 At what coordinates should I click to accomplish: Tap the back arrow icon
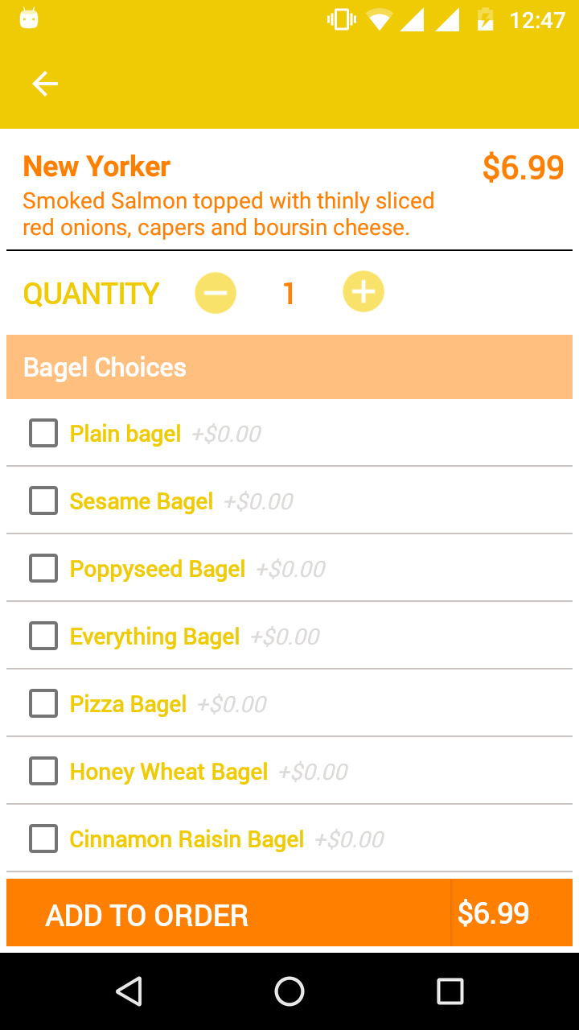click(45, 84)
